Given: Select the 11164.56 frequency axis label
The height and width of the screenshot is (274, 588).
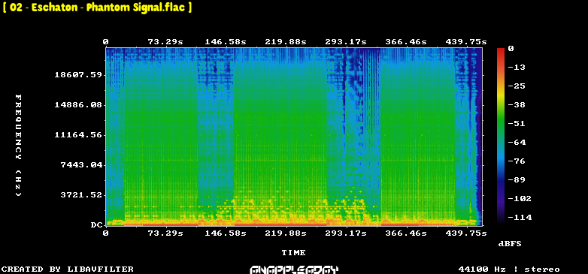Looking at the screenshot, I should coord(78,135).
